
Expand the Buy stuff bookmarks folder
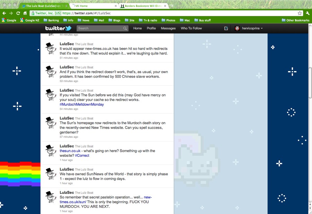click(x=202, y=20)
